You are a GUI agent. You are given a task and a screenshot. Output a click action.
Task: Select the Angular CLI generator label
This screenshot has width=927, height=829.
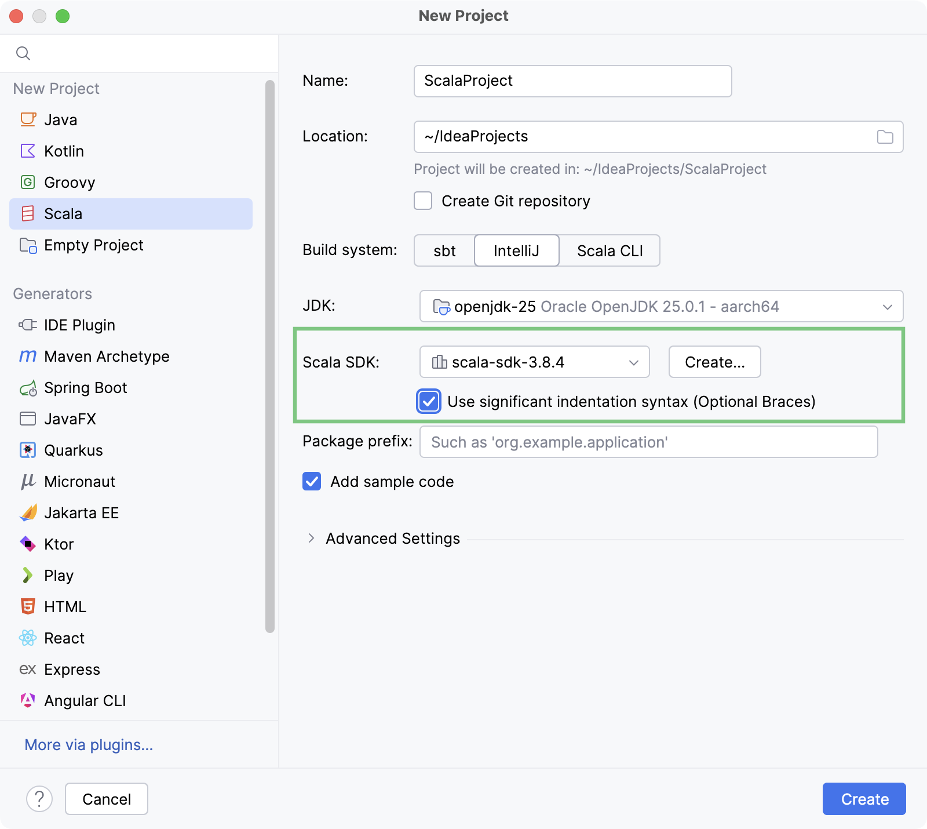(x=85, y=700)
